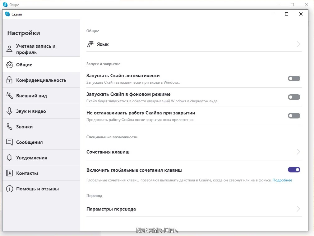Viewport: 314px width, 236px height.
Task: Click the info circle icon for Помощь и отзывы
Action: pyautogui.click(x=9, y=189)
